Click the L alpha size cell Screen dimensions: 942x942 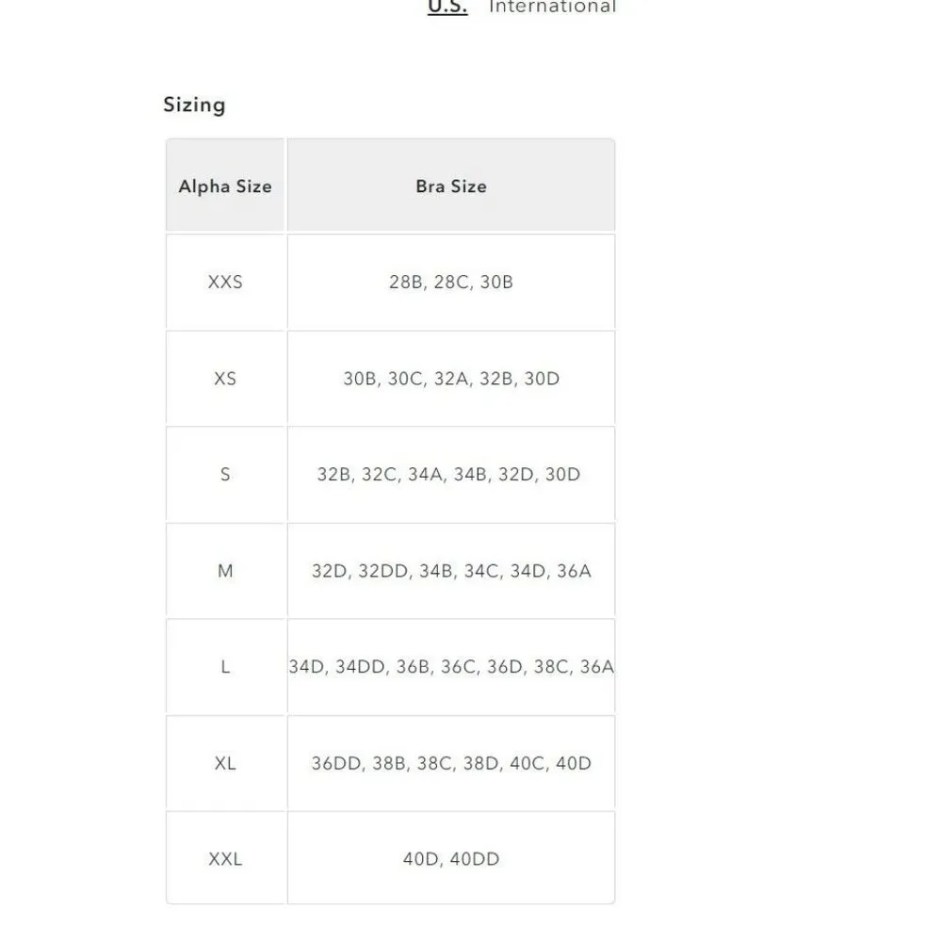[x=225, y=667]
